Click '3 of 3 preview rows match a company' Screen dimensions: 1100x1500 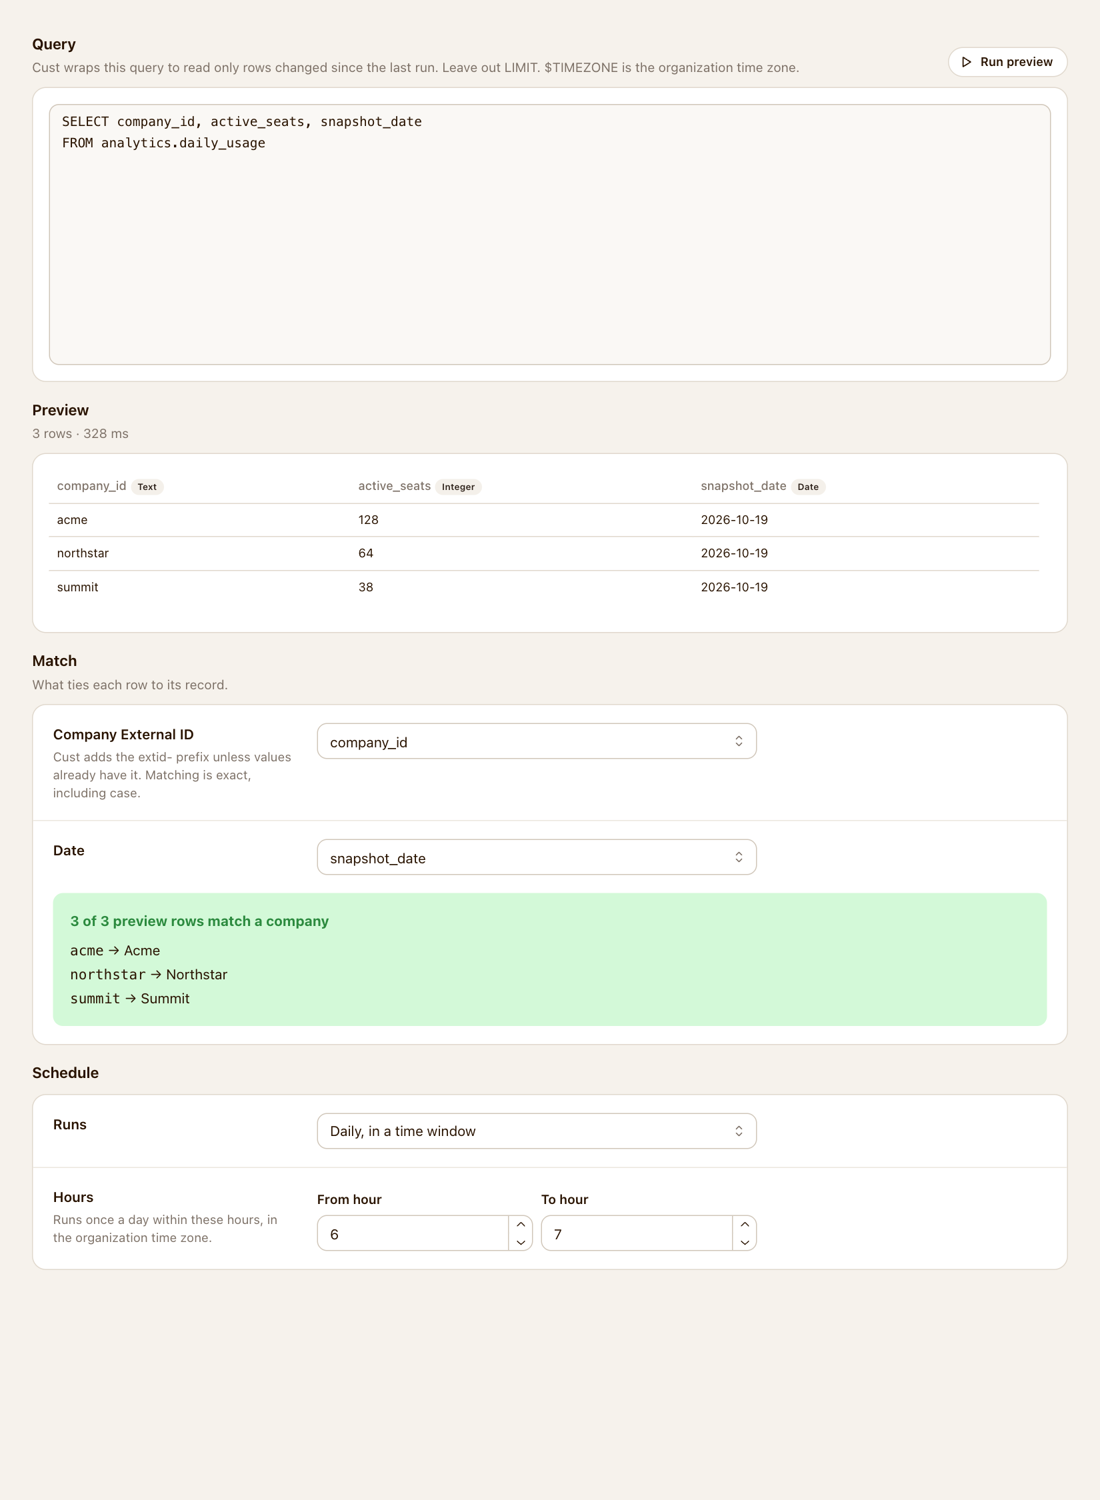(199, 921)
